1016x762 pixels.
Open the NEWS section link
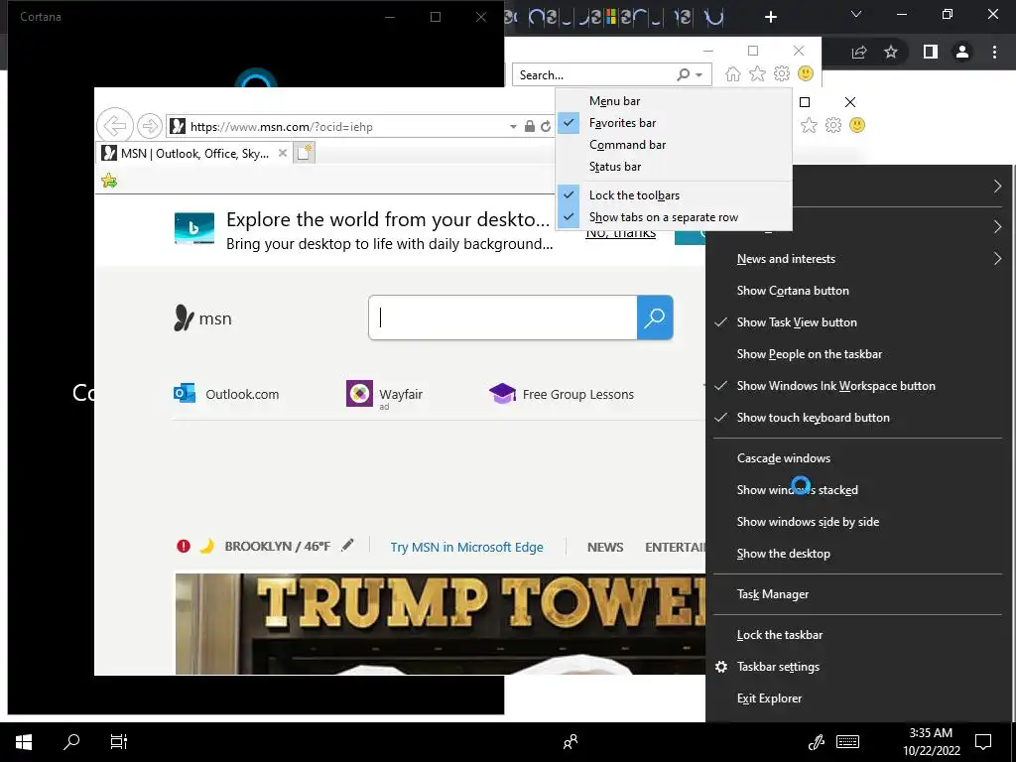[x=605, y=547]
